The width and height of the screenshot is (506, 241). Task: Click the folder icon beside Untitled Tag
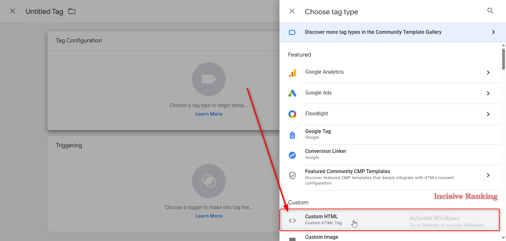pyautogui.click(x=72, y=11)
